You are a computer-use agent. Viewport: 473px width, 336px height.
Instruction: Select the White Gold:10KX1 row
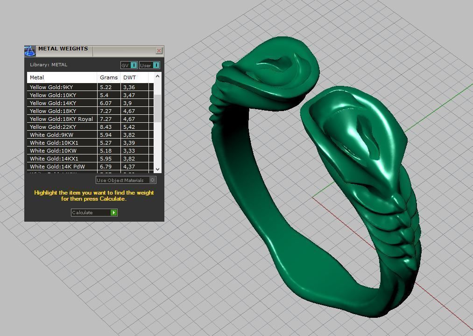[x=90, y=143]
